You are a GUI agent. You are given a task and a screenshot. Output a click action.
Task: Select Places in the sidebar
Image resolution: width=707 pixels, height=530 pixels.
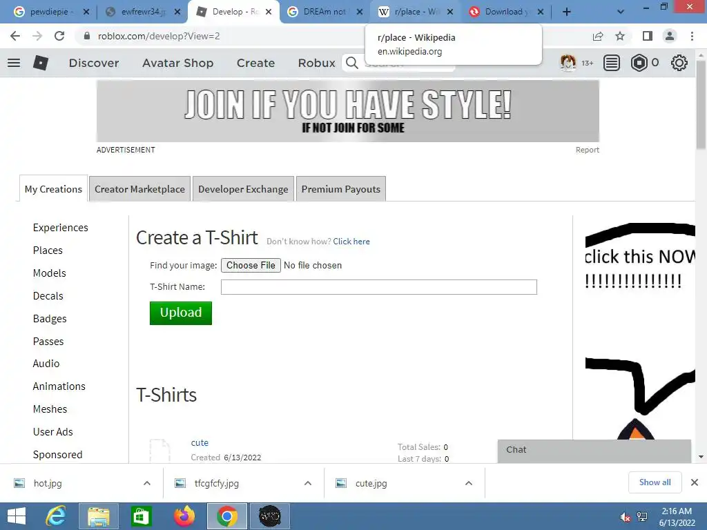(x=48, y=250)
